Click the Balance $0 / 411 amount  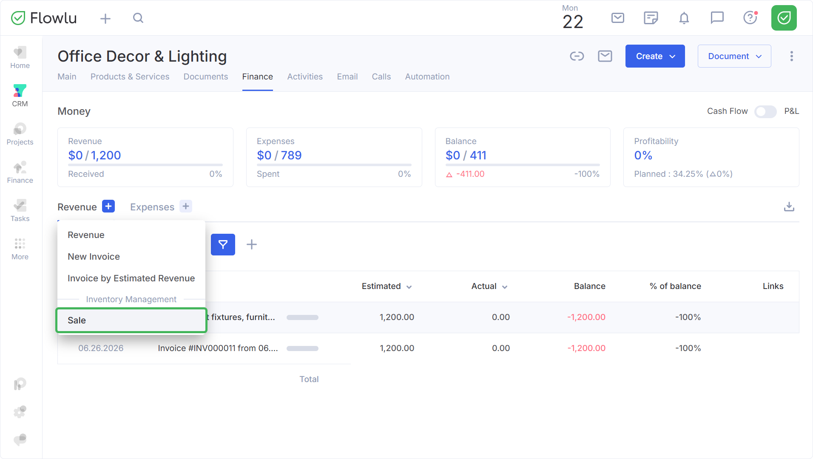466,156
